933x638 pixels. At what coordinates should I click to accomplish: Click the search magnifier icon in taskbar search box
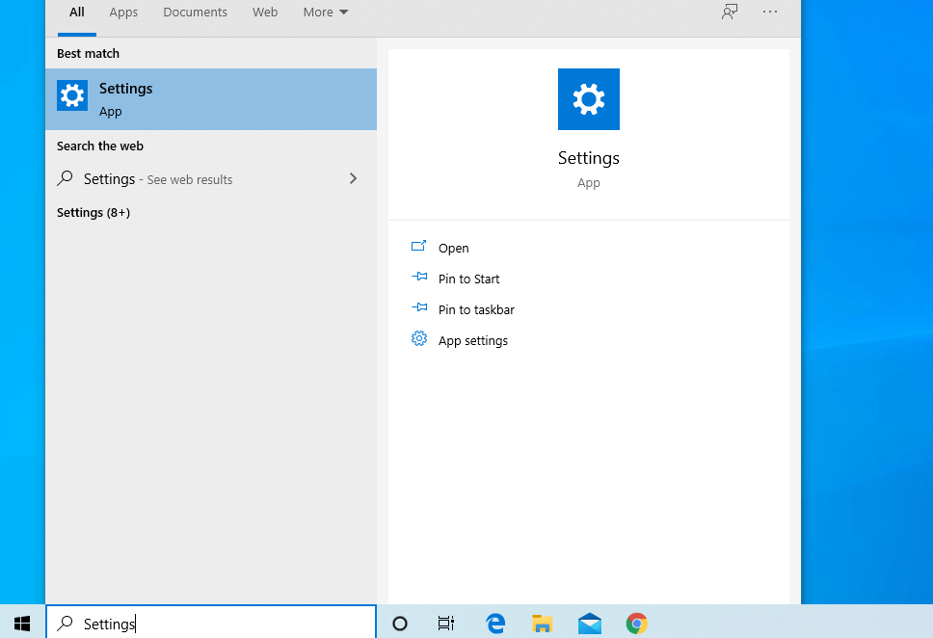pyautogui.click(x=65, y=624)
